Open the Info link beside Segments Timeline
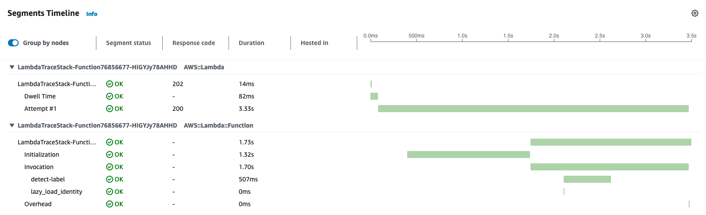Screen dimensions: 706x215 click(92, 14)
